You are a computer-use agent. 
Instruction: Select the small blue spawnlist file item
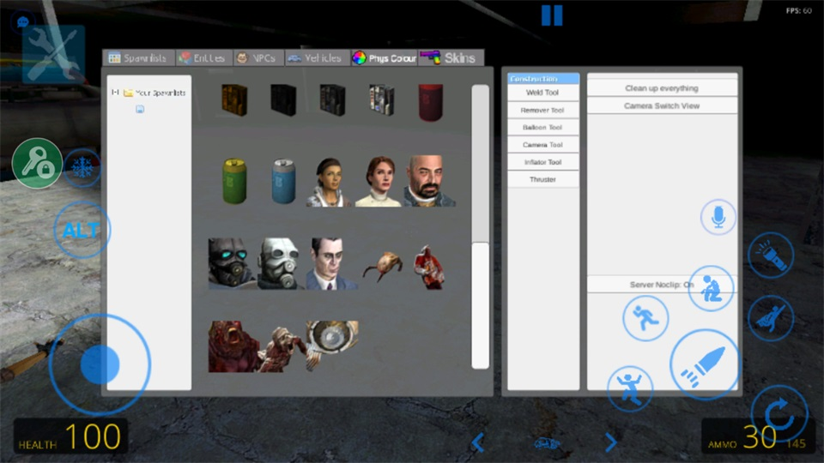point(140,109)
